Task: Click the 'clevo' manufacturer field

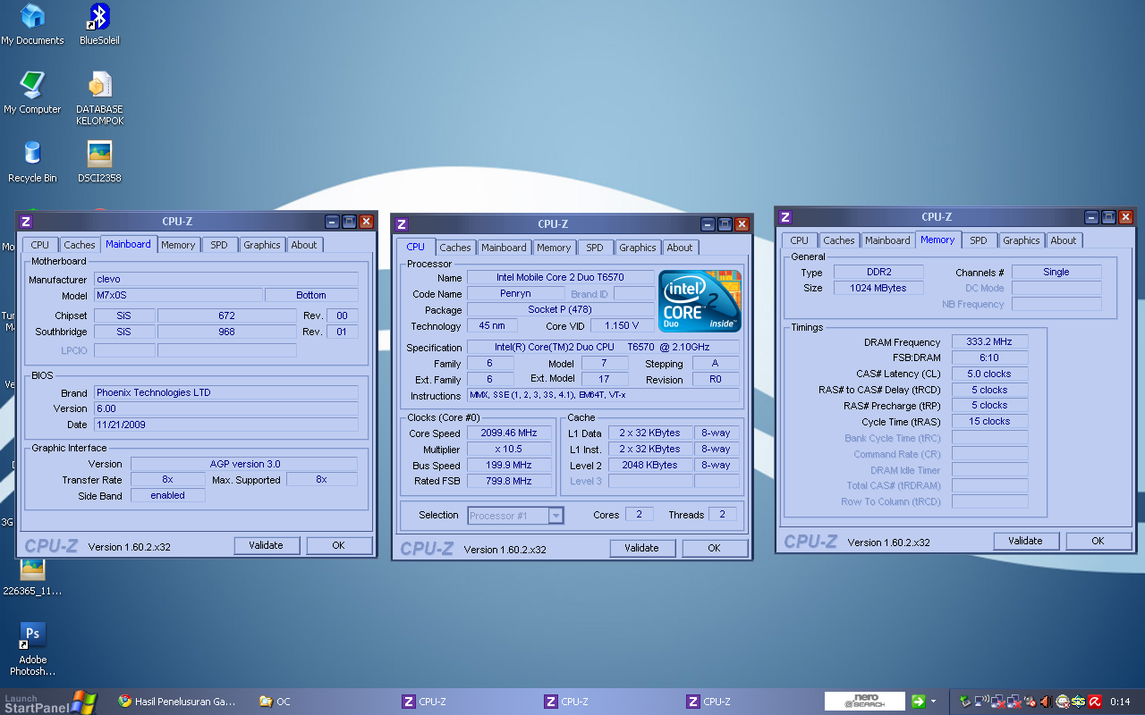Action: tap(226, 279)
